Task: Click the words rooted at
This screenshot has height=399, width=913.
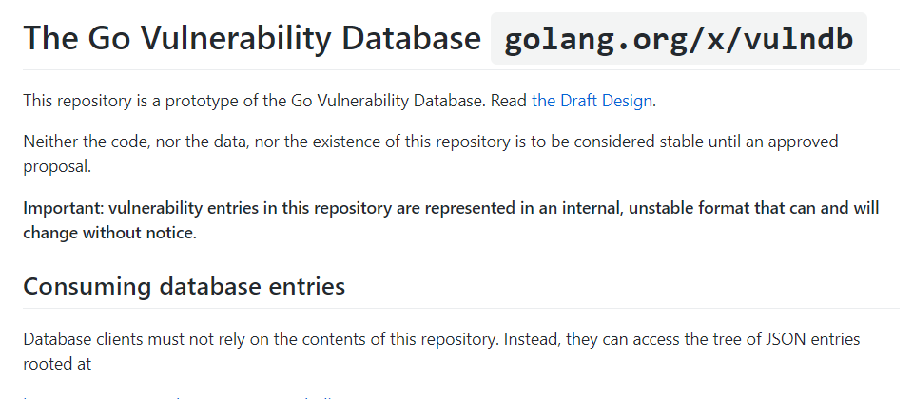Action: [x=57, y=364]
